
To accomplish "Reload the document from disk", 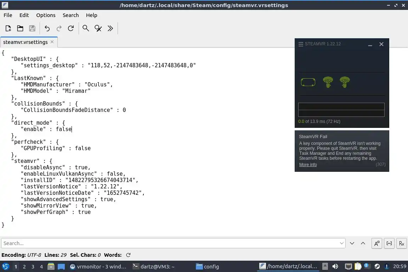I will click(x=71, y=28).
